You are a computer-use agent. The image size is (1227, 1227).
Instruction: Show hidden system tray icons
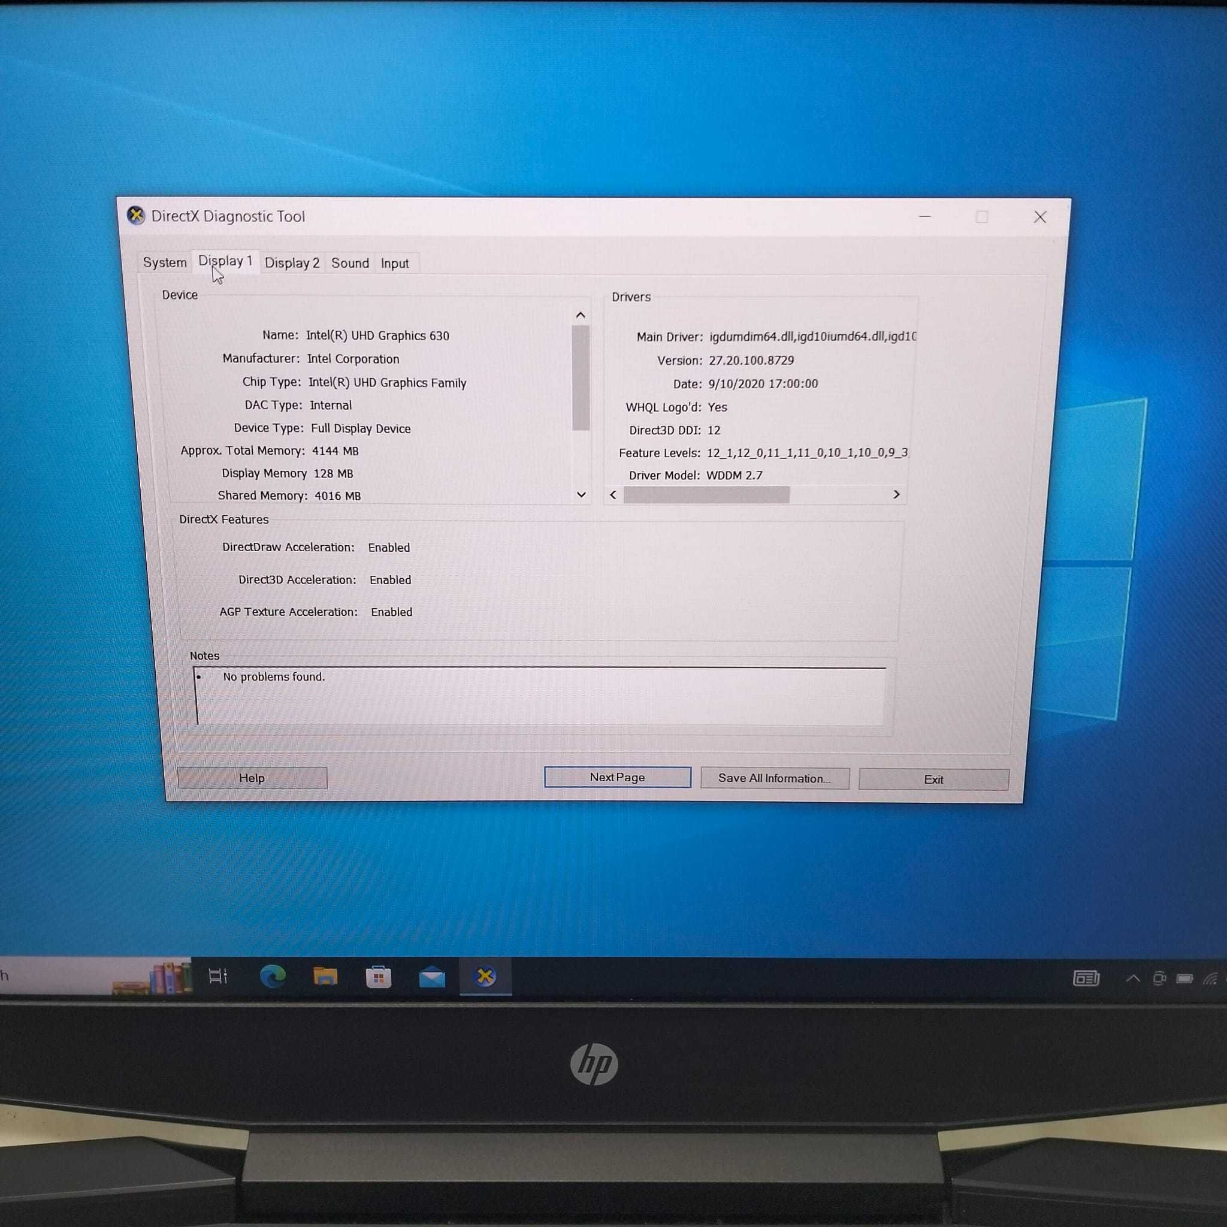click(1132, 979)
